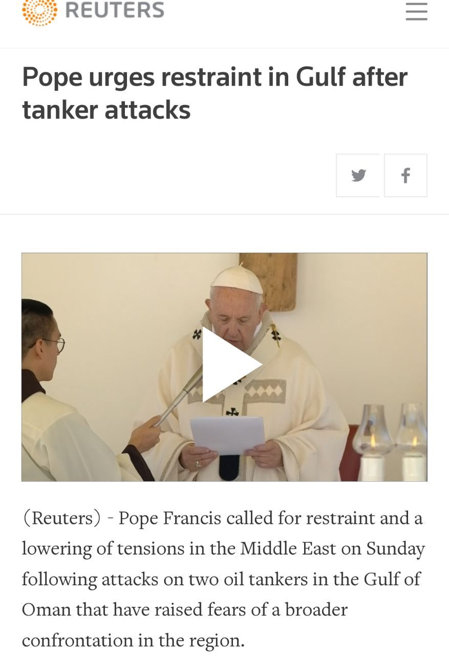Click the Pope's white skullcap in the video
Viewport: 449px width, 656px height.
point(237,280)
